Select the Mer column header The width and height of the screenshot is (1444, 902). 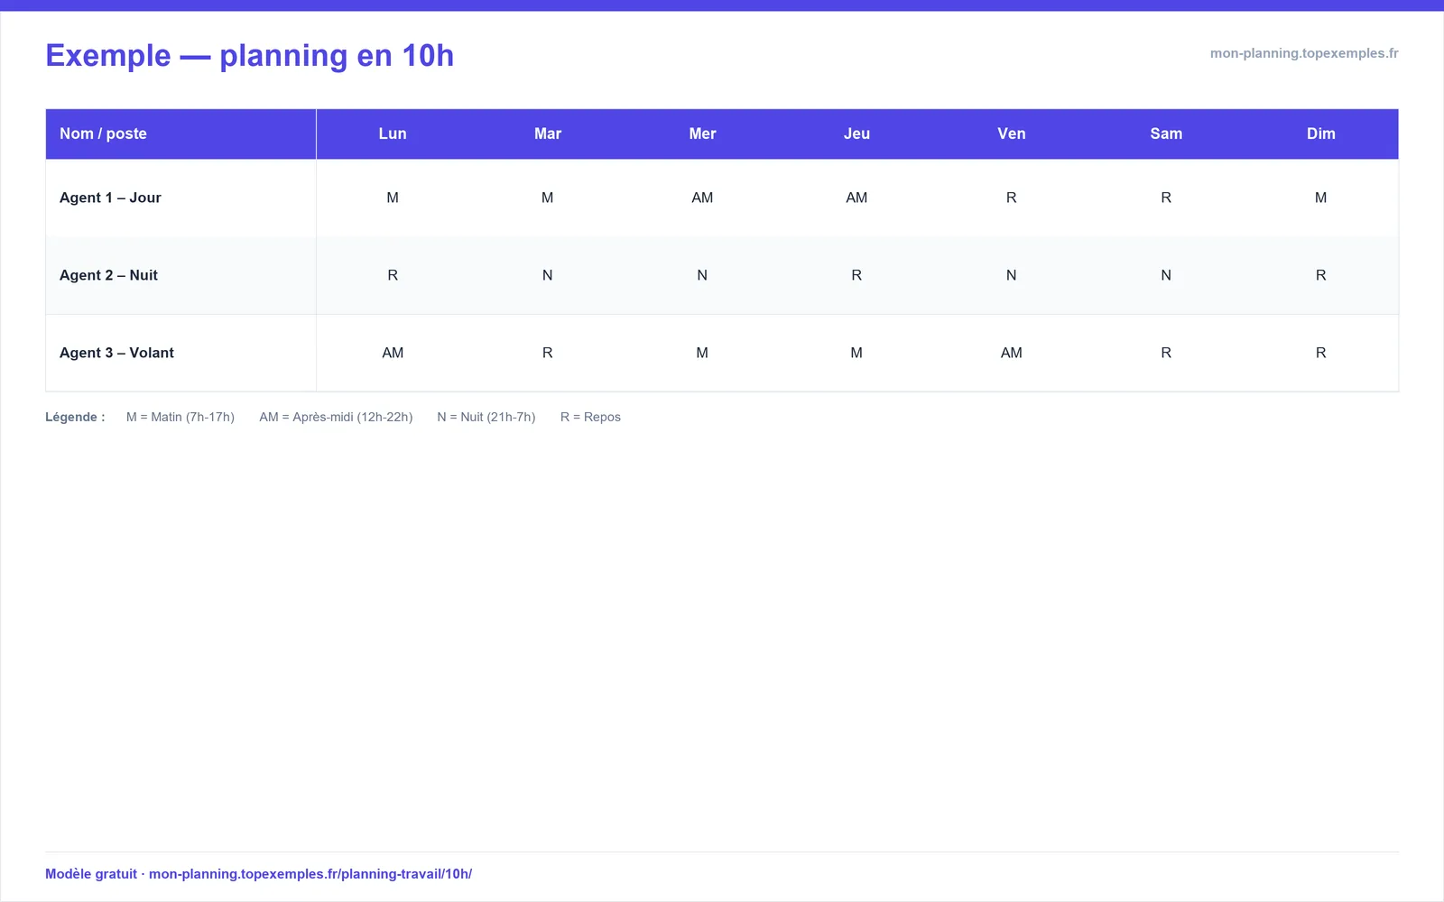[702, 133]
